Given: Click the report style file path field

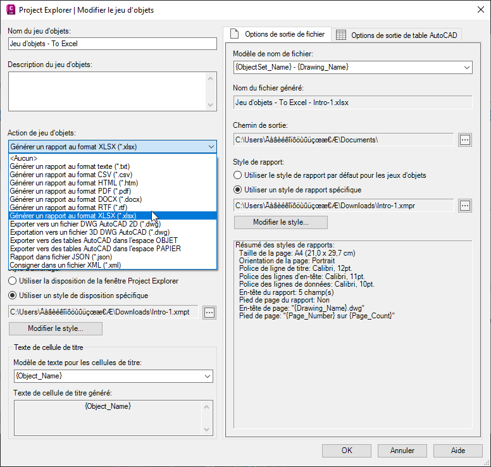Looking at the screenshot, I should pyautogui.click(x=344, y=206).
